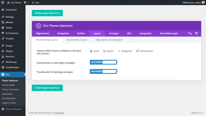Click Divi Theme site name in admin bar
The height and width of the screenshot is (116, 206).
tap(16, 3)
